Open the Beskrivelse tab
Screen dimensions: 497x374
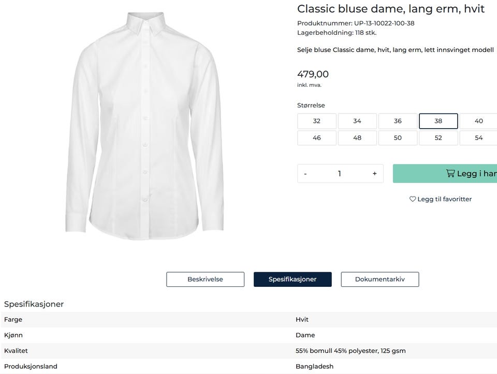point(205,279)
